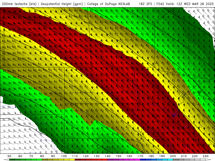Click the 'Valid: 12Z WED MAR 26 2025' timestamp
Viewport: 215px width, 161px height.
pos(190,4)
